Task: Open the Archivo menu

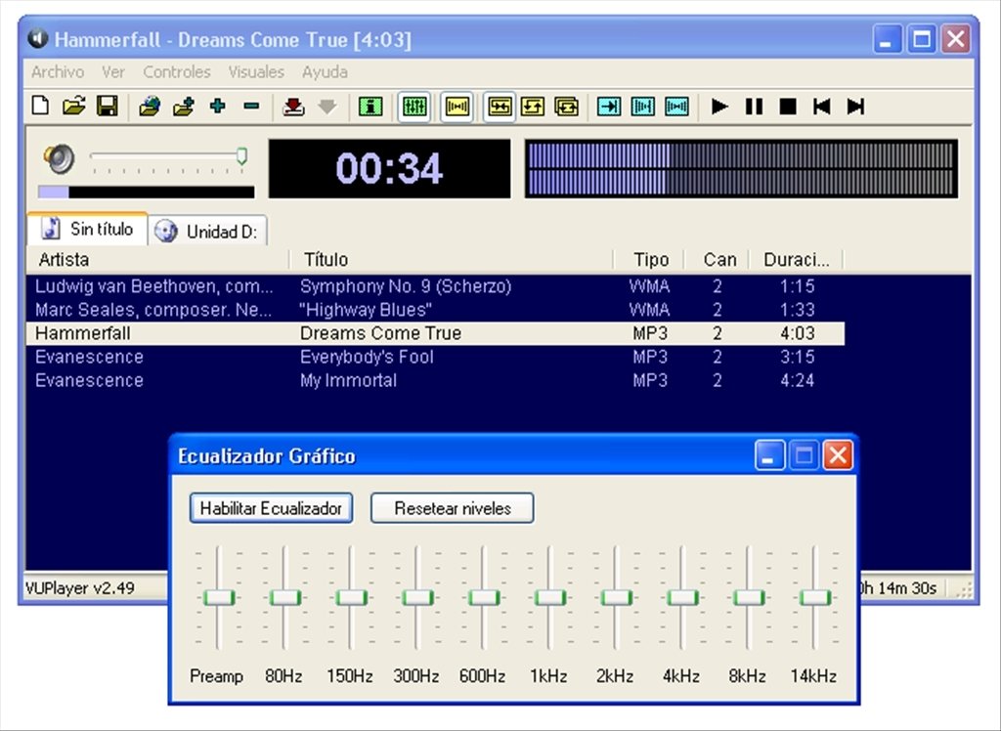Action: click(58, 72)
